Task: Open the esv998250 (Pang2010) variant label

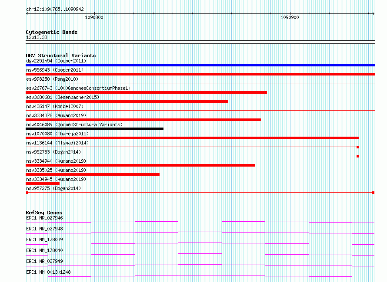Action: 52,79
